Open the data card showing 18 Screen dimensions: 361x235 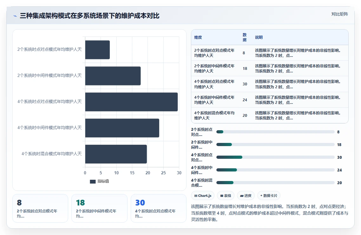pyautogui.click(x=100, y=208)
